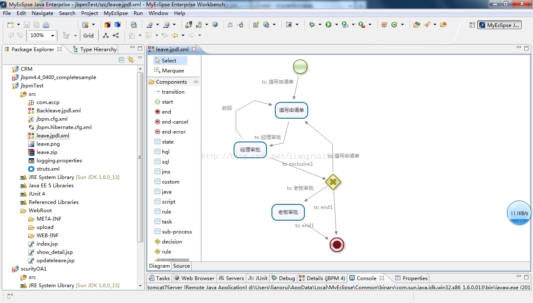The image size is (533, 303).
Task: Select struts.xml in the Package Explorer
Action: [x=47, y=169]
